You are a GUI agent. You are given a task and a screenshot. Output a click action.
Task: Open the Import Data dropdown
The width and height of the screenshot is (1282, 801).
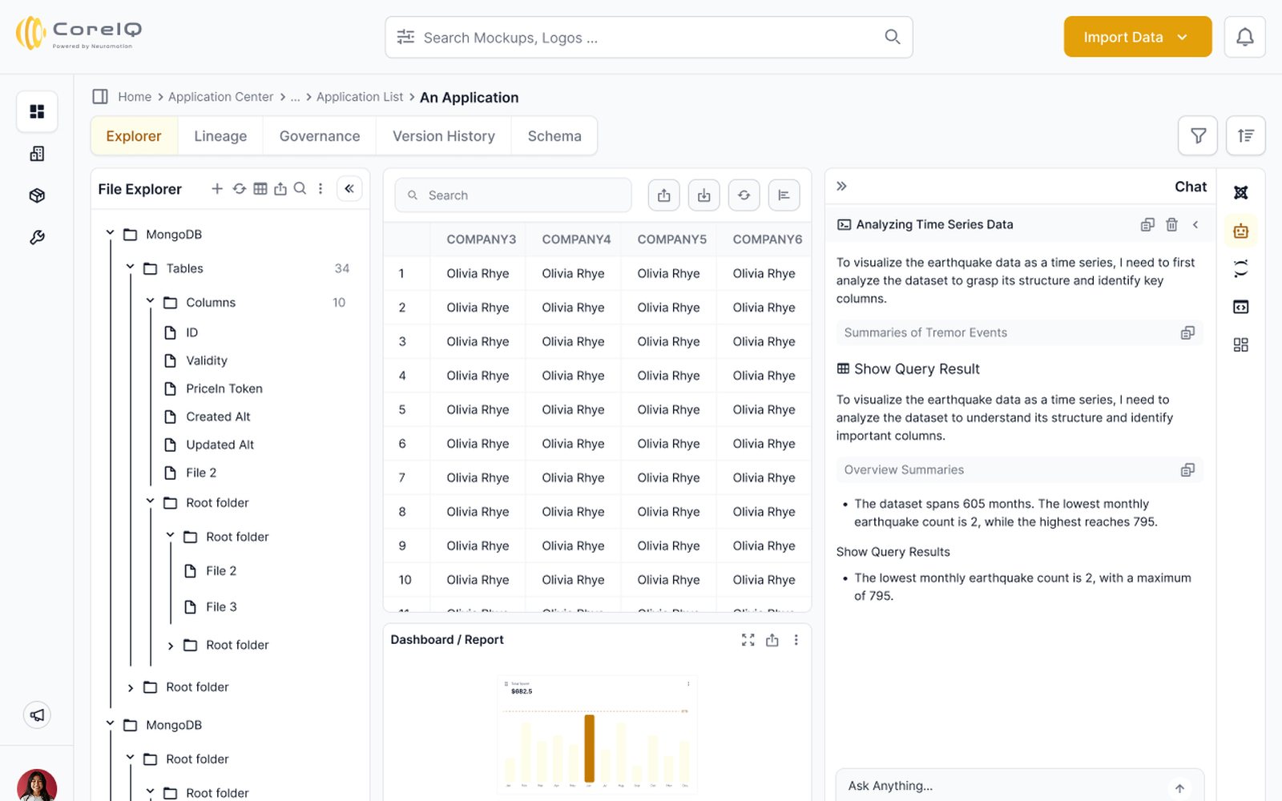(1137, 37)
